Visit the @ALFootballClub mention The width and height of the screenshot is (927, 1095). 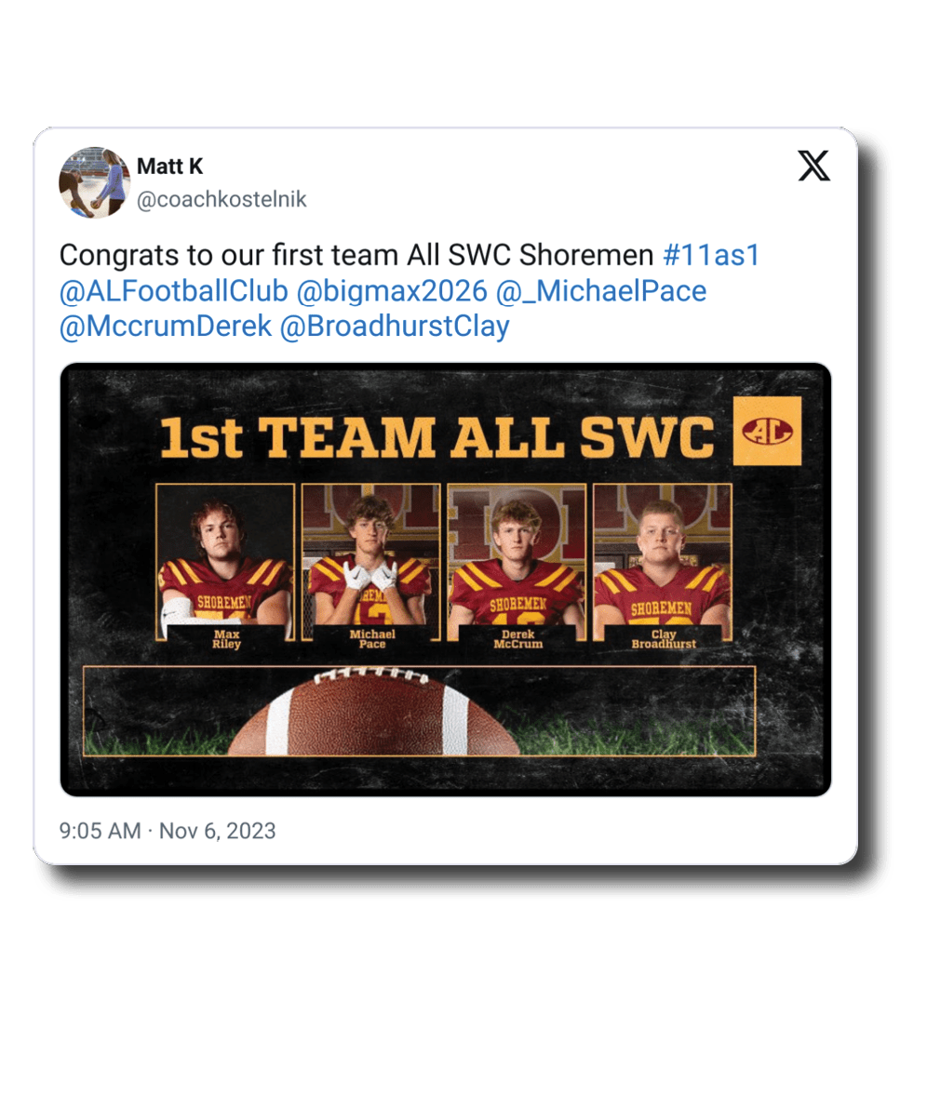point(174,290)
